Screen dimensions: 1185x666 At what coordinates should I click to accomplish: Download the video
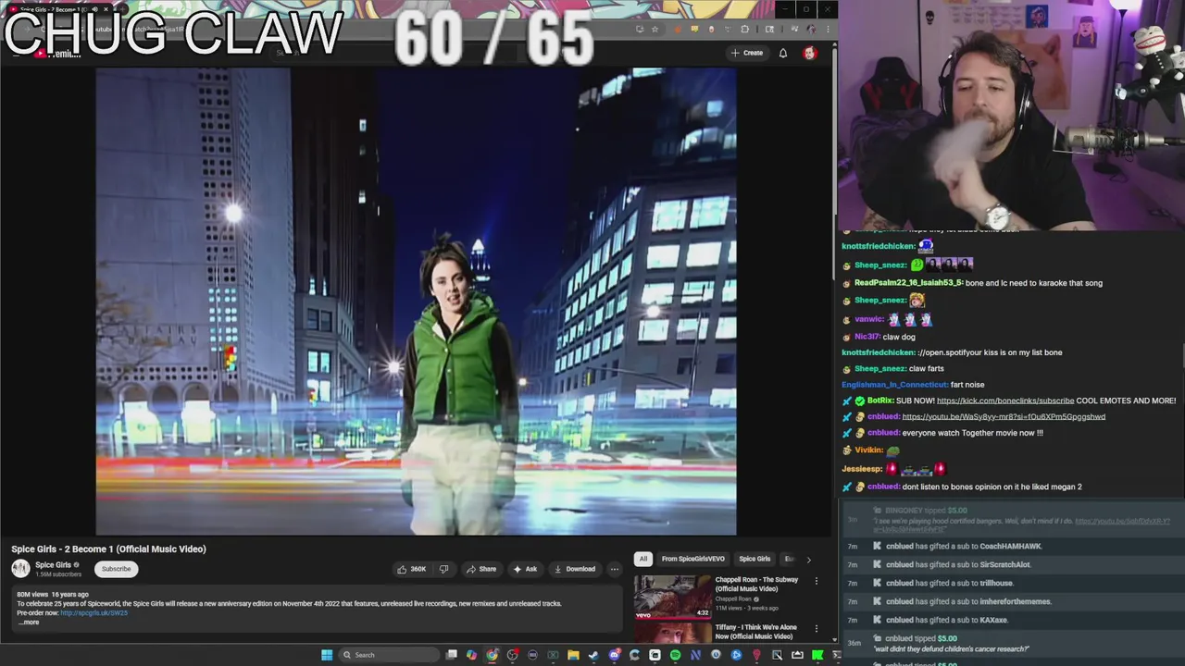tap(574, 569)
